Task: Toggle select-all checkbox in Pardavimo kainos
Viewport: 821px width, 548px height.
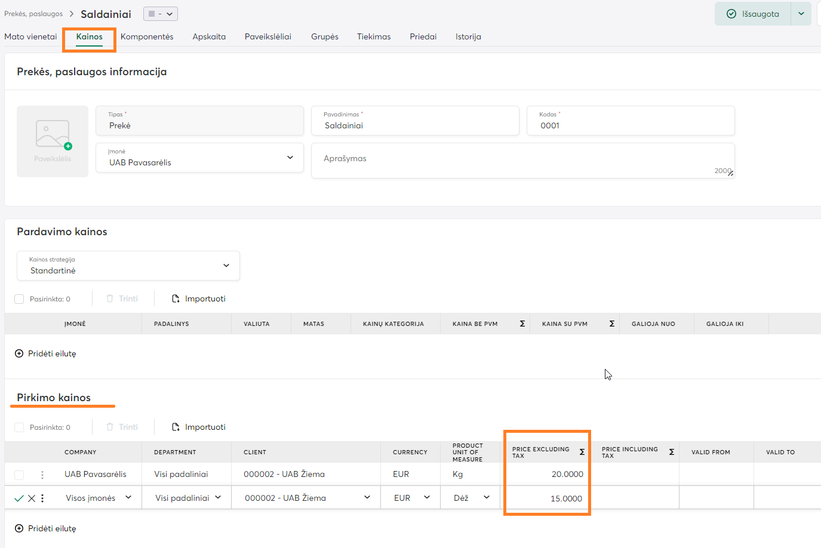Action: pyautogui.click(x=19, y=299)
